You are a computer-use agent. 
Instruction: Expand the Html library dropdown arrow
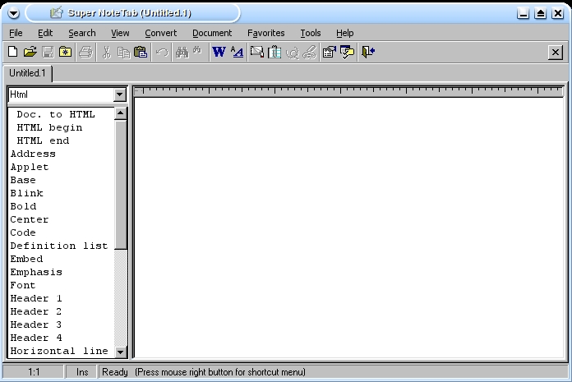(x=120, y=95)
